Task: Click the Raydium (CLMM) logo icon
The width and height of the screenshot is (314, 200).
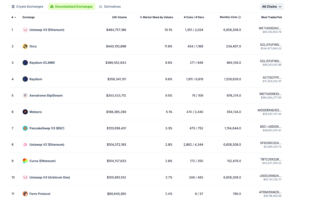Action: tap(25, 63)
